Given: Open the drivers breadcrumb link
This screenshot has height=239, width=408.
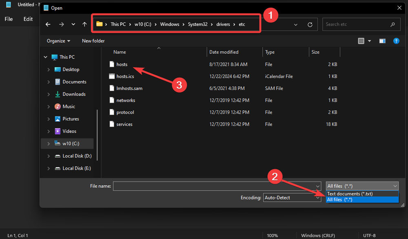Looking at the screenshot, I should pos(223,24).
